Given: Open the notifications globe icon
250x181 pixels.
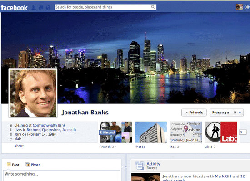Looking at the screenshot, I should (x=48, y=7).
